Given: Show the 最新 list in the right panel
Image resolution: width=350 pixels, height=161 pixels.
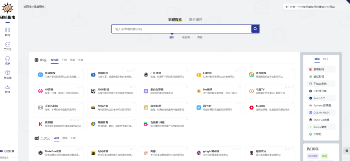Looking at the screenshot, I should (317, 59).
